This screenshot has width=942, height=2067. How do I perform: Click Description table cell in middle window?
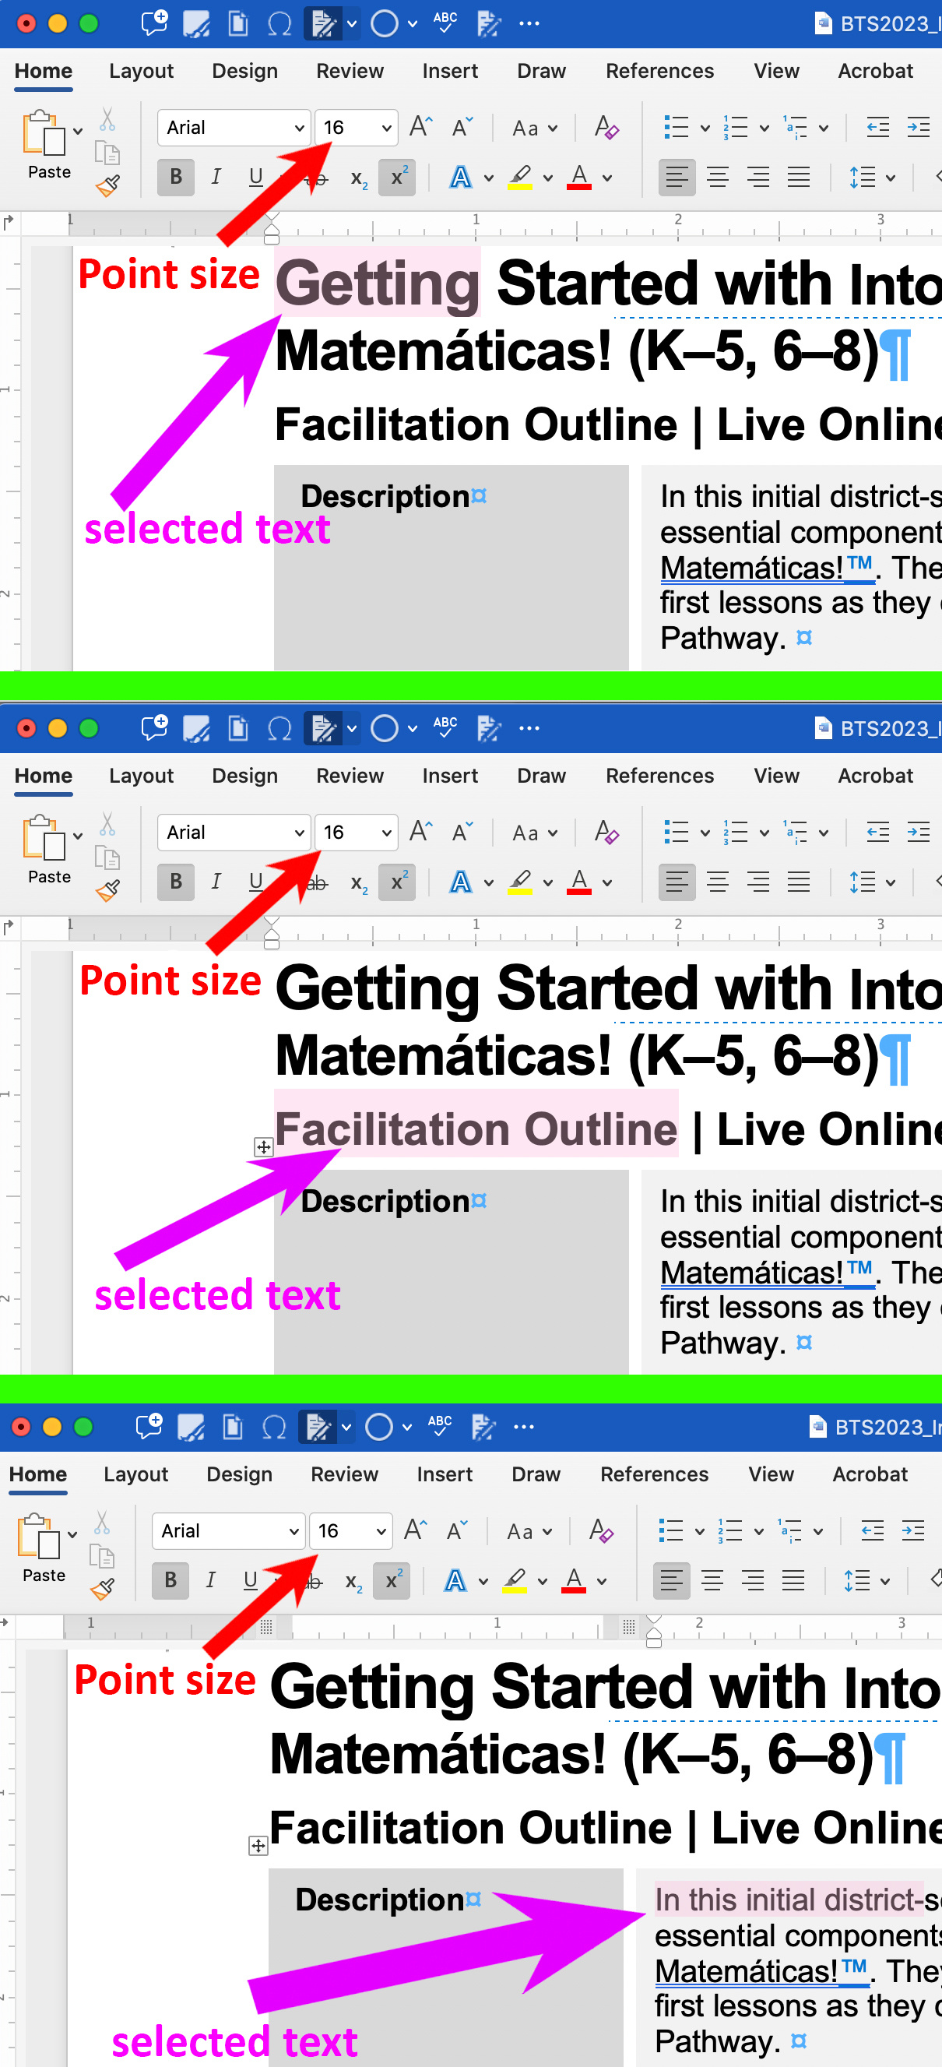click(x=451, y=1272)
